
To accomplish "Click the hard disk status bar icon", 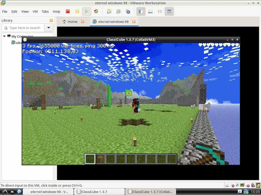I will [x=227, y=185].
